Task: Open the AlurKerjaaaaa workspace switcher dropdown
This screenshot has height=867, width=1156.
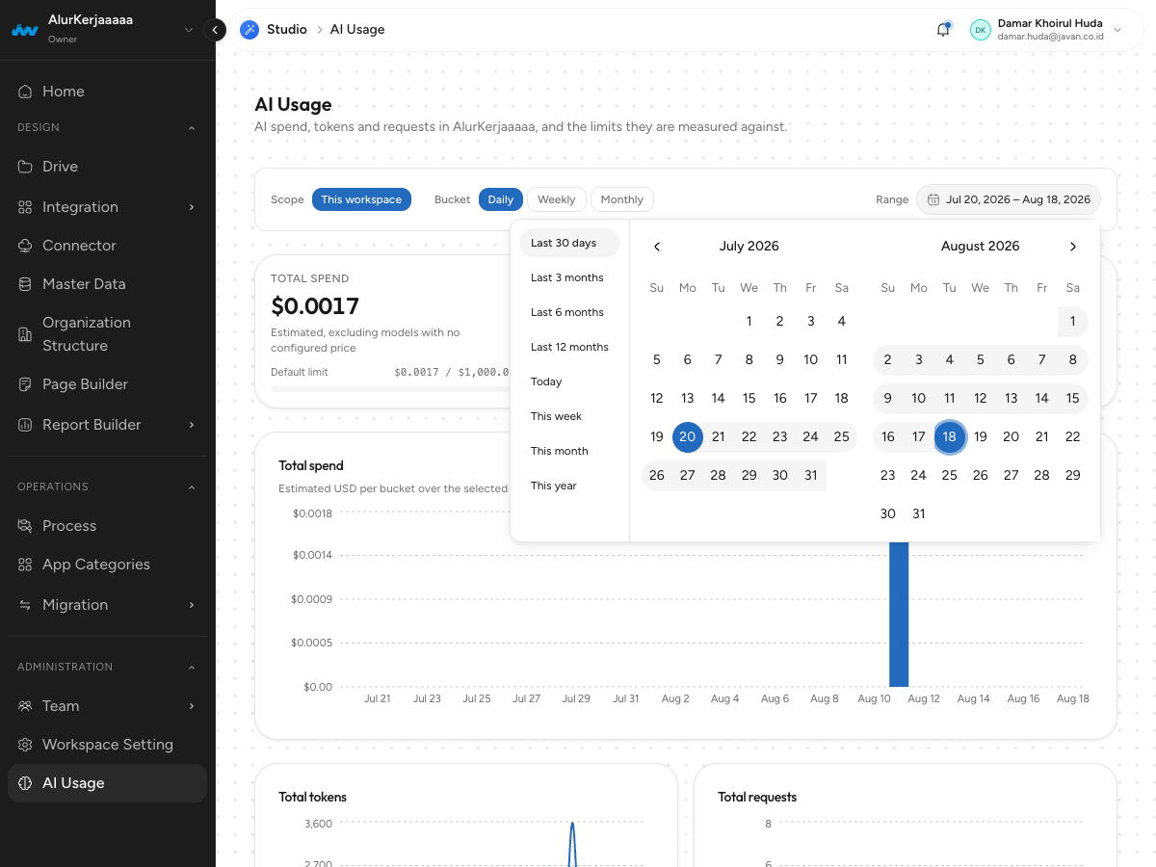Action: [188, 30]
